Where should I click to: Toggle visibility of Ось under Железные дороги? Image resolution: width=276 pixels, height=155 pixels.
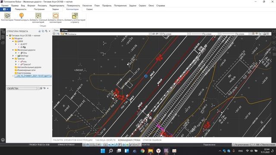pos(19,53)
